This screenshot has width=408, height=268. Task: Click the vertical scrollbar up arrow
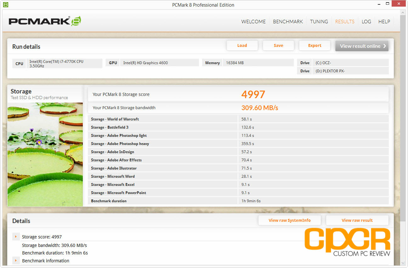point(403,12)
